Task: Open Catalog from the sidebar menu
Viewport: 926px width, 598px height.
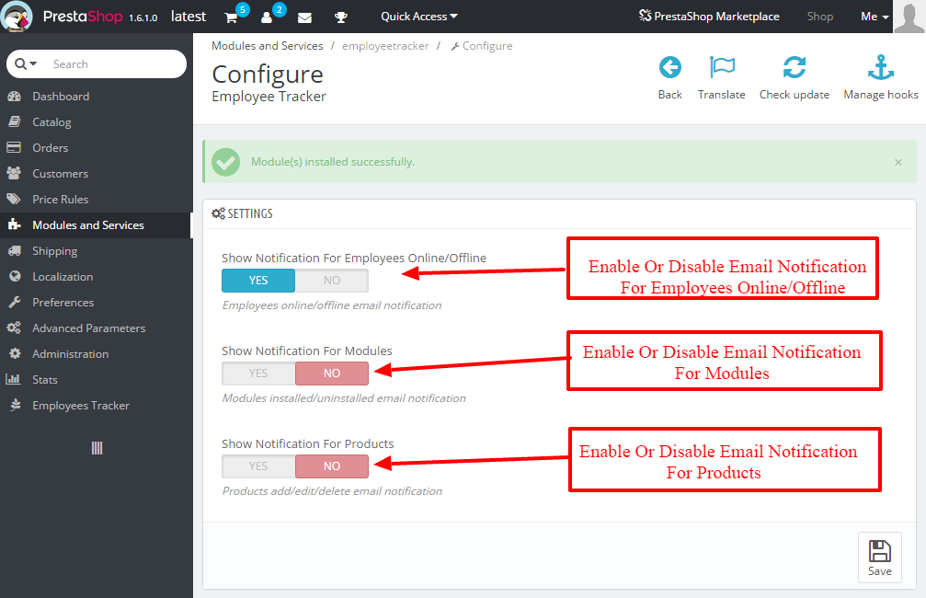Action: (x=51, y=122)
